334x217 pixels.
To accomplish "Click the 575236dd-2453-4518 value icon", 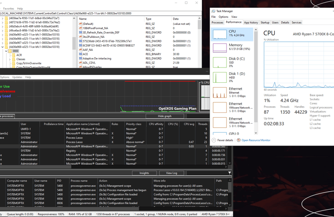I will click(x=80, y=41).
